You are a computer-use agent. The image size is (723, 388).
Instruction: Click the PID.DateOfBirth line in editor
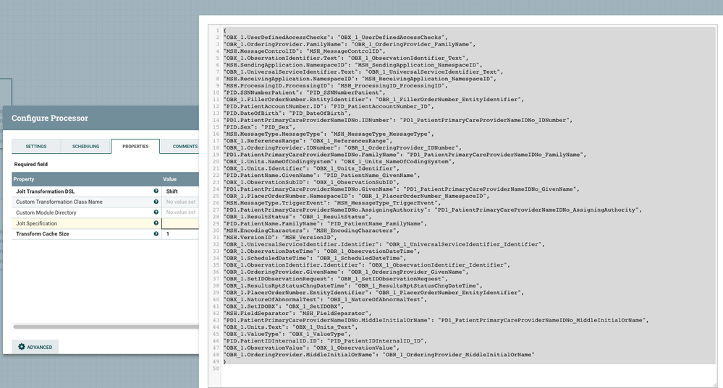(x=287, y=113)
